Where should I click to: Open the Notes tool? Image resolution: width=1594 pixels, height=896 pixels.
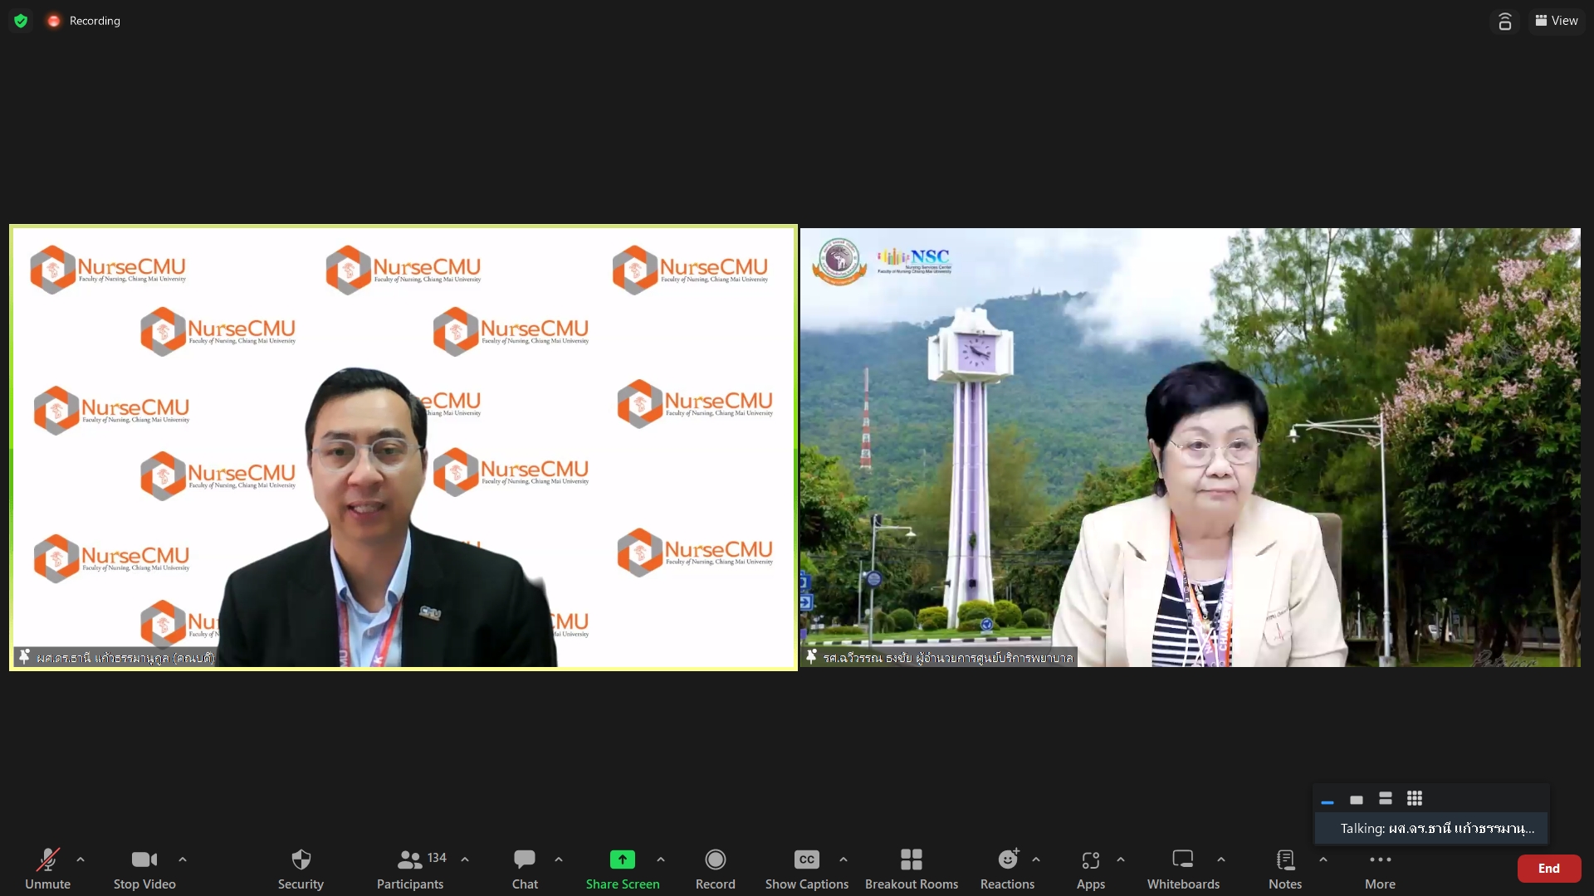click(1285, 868)
